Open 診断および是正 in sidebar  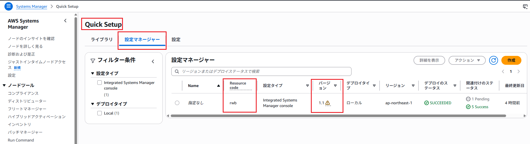coord(21,54)
